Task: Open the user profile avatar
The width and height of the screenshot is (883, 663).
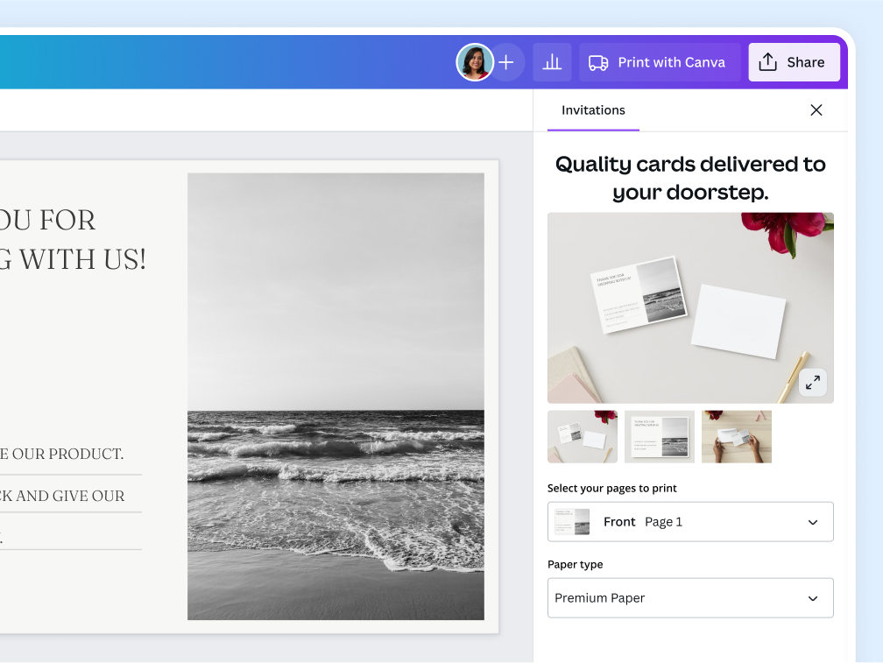Action: (475, 62)
